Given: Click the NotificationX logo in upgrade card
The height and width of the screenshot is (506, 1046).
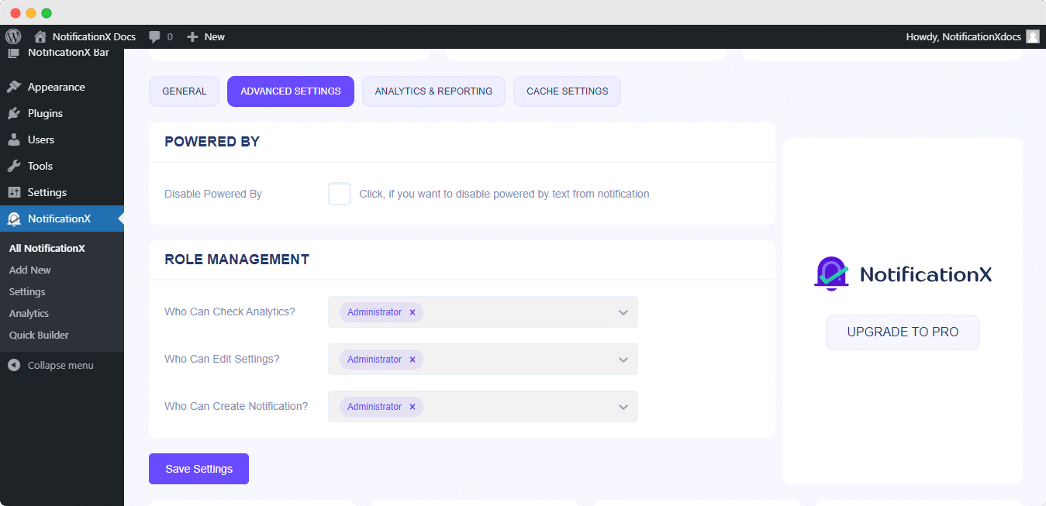Looking at the screenshot, I should click(903, 274).
